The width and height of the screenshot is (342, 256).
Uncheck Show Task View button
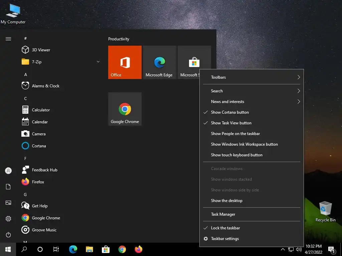251,123
